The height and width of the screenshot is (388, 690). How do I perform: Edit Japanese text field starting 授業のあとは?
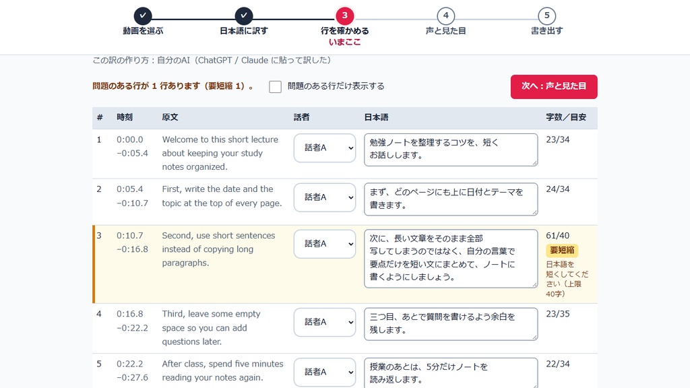[451, 373]
